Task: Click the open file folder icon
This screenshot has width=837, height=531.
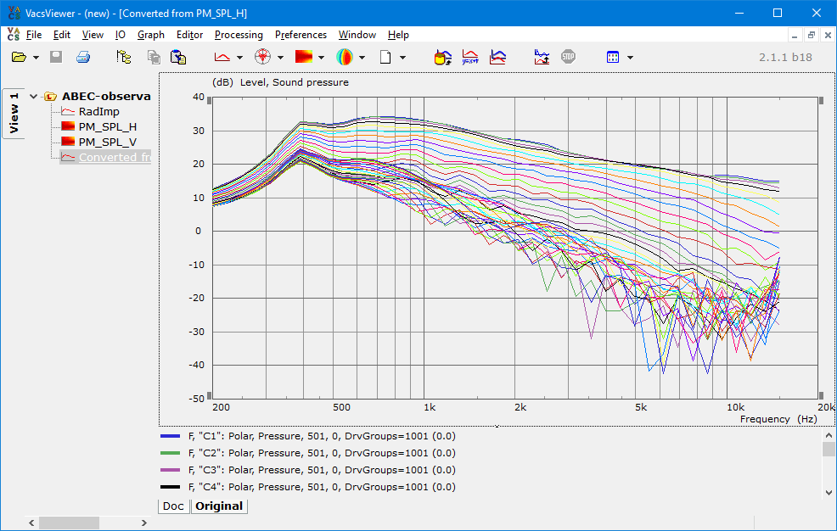Action: 20,57
